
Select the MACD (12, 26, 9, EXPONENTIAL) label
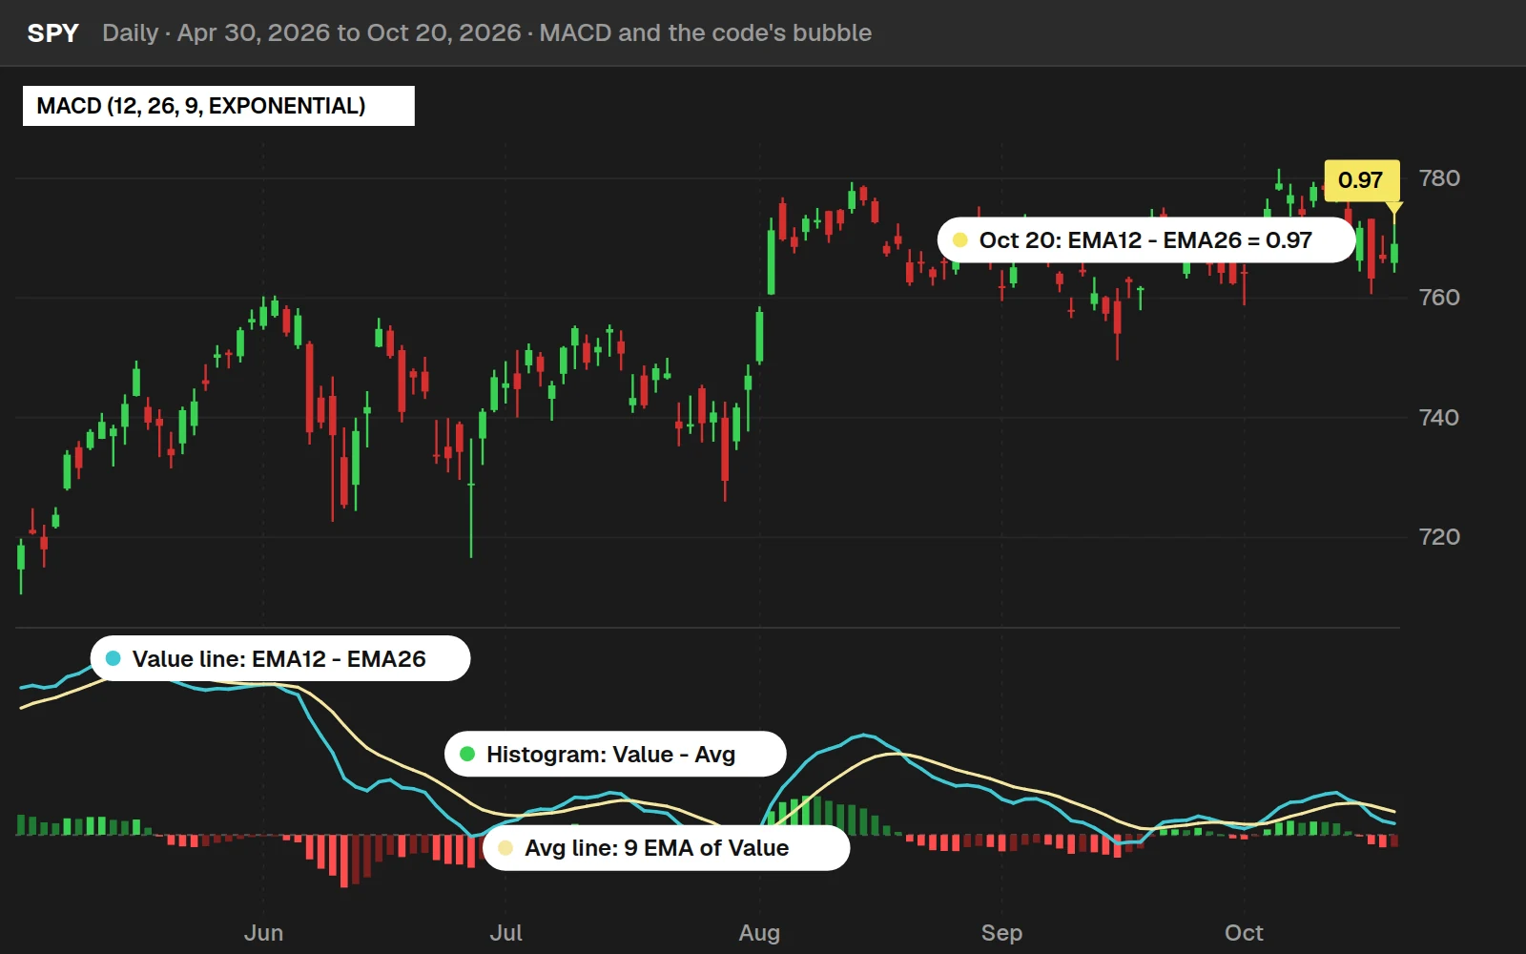coord(218,106)
